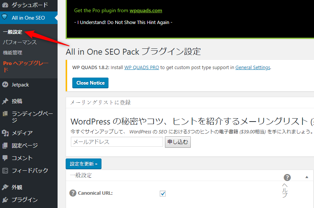Click the Jetpack logo icon
This screenshot has width=314, height=208.
tap(5, 85)
